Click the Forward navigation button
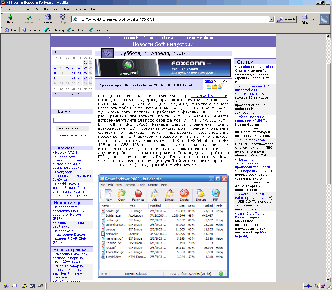 coord(29,19)
